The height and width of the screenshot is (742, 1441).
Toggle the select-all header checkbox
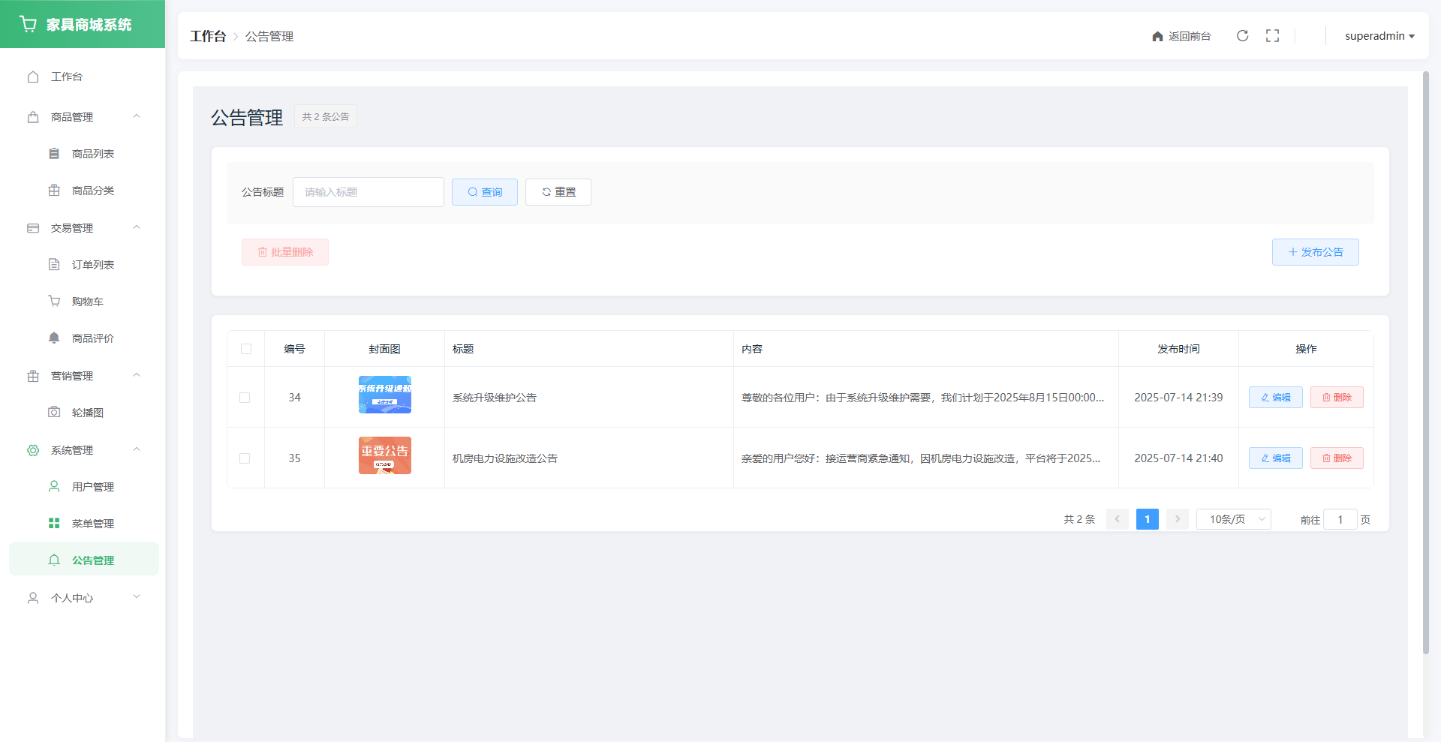(246, 349)
